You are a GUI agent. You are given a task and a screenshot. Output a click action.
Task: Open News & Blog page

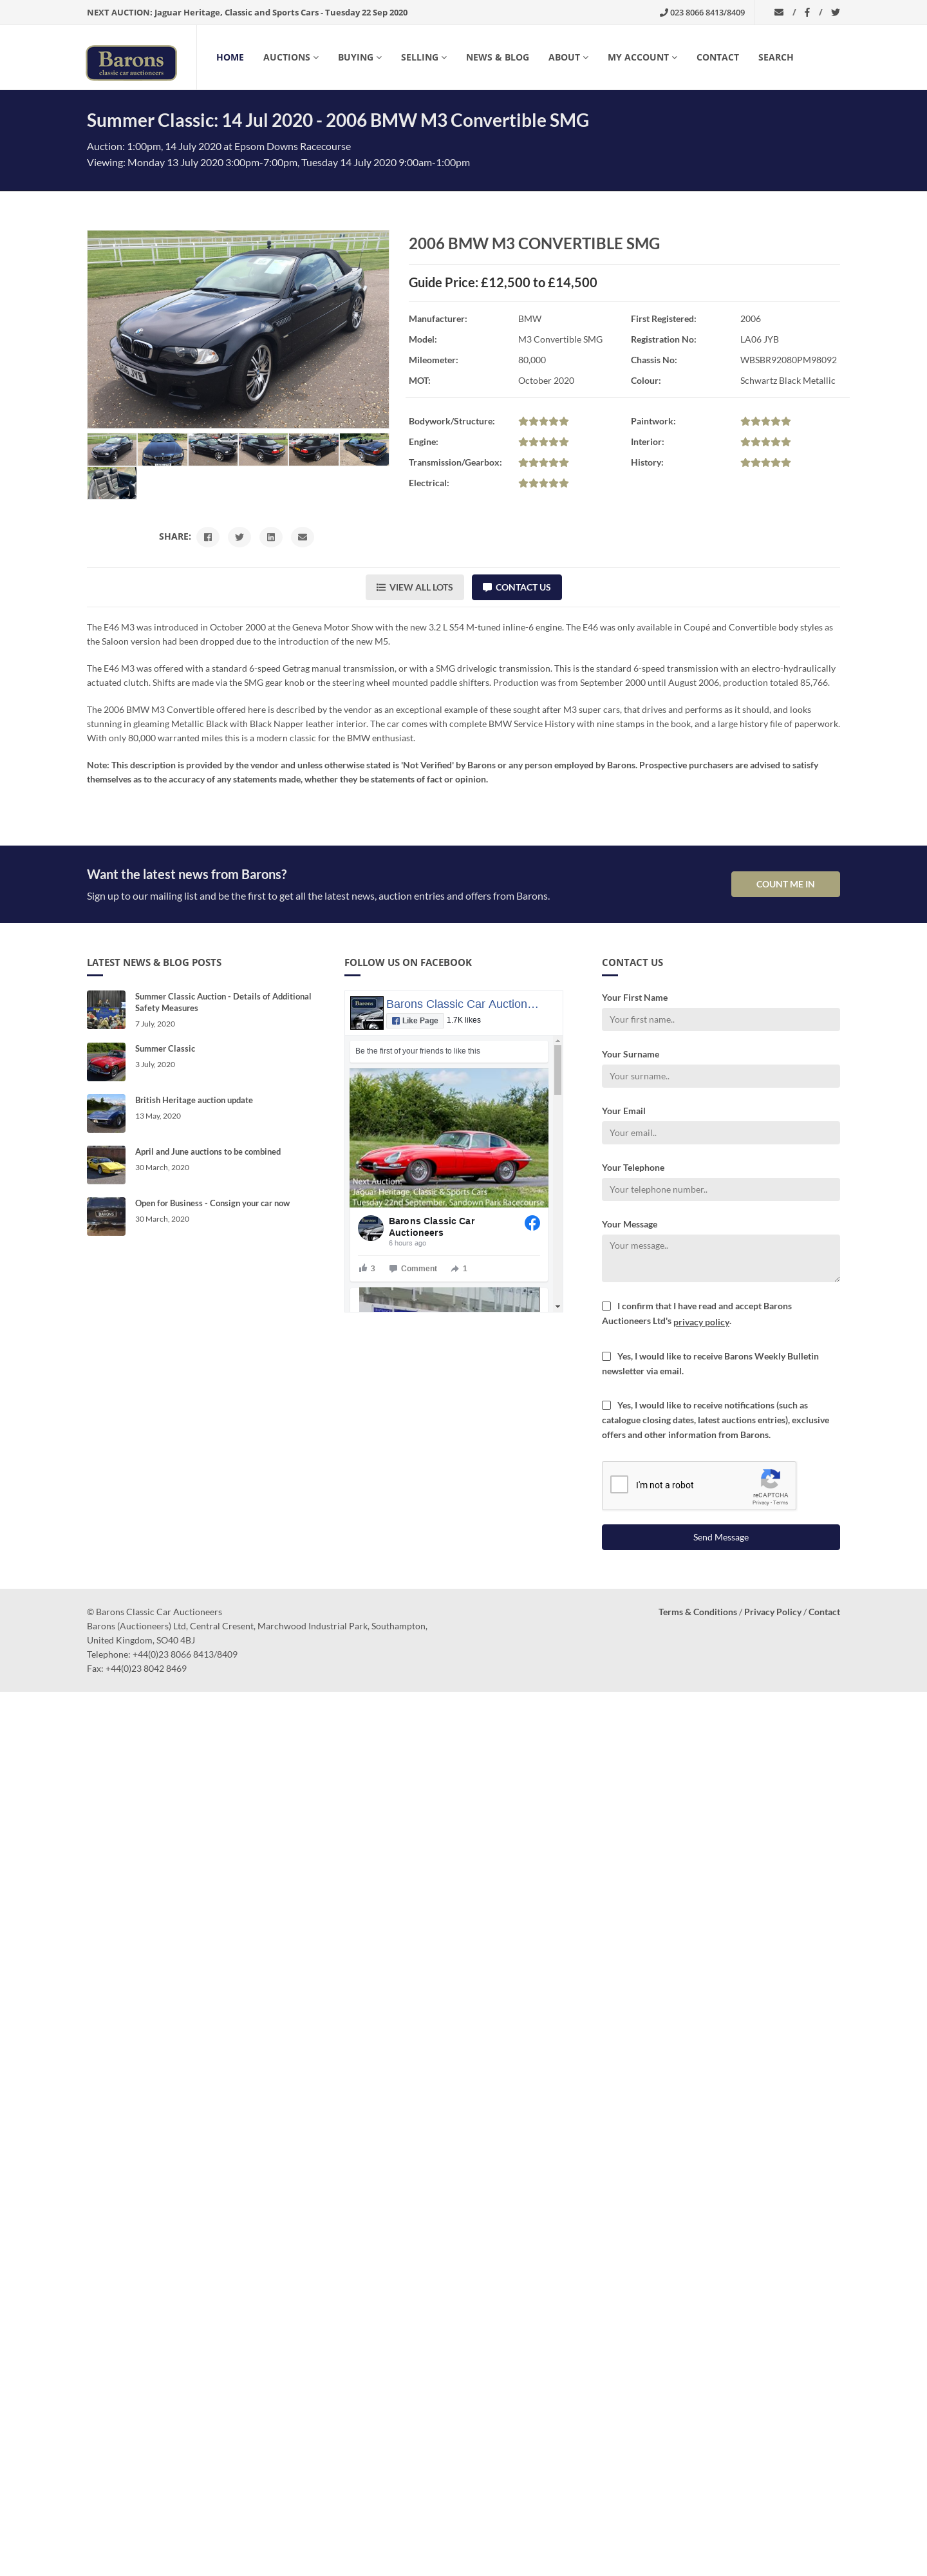tap(497, 57)
